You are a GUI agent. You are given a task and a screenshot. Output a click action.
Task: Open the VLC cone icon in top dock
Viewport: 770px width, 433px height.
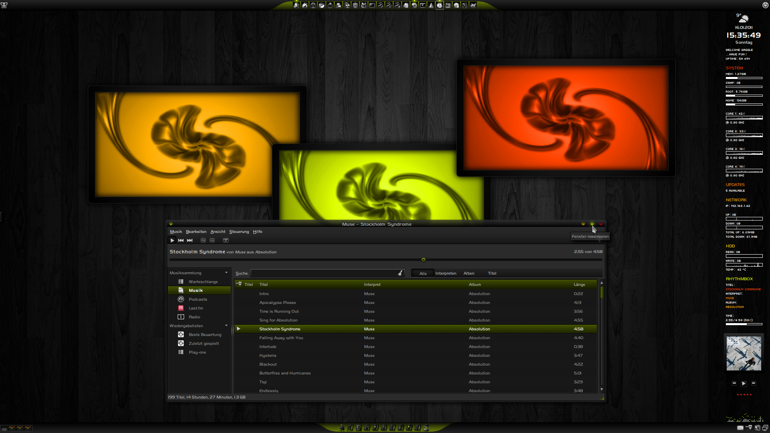tap(431, 5)
